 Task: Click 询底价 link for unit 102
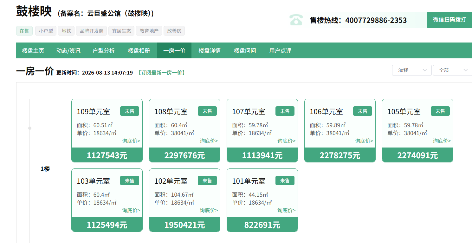[209, 210]
